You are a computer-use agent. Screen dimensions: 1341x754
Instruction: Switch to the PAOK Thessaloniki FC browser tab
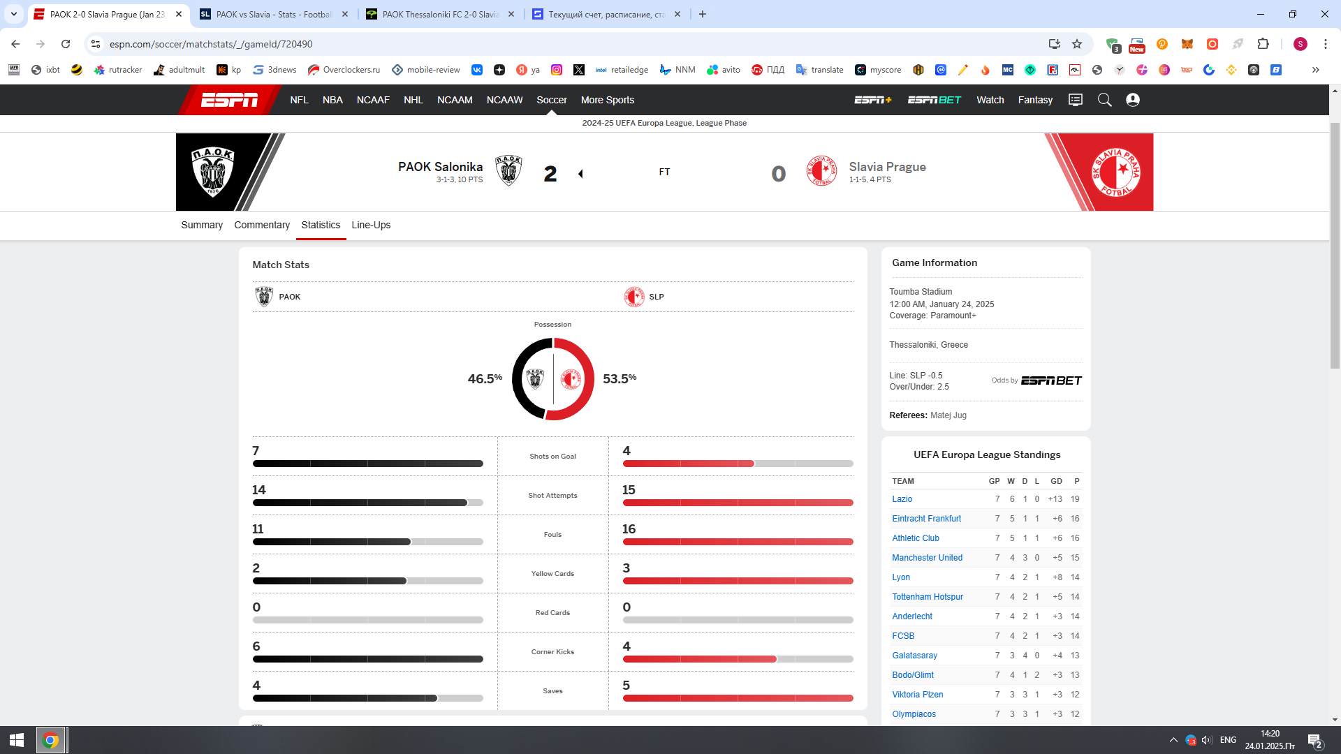440,14
